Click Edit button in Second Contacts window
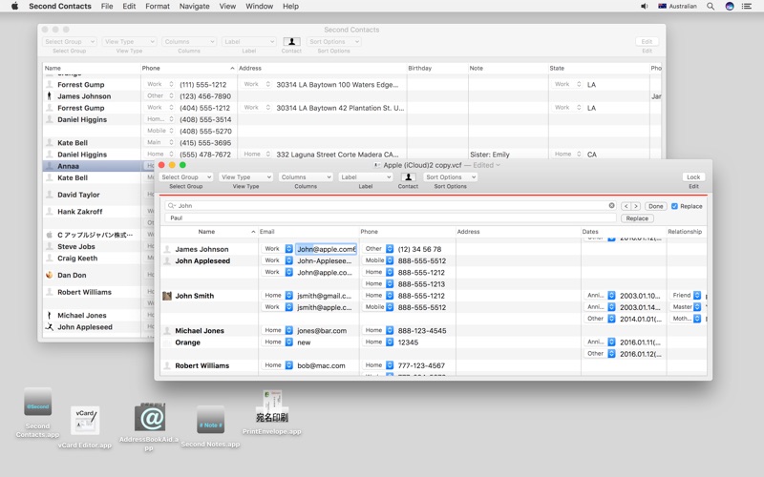 647,42
